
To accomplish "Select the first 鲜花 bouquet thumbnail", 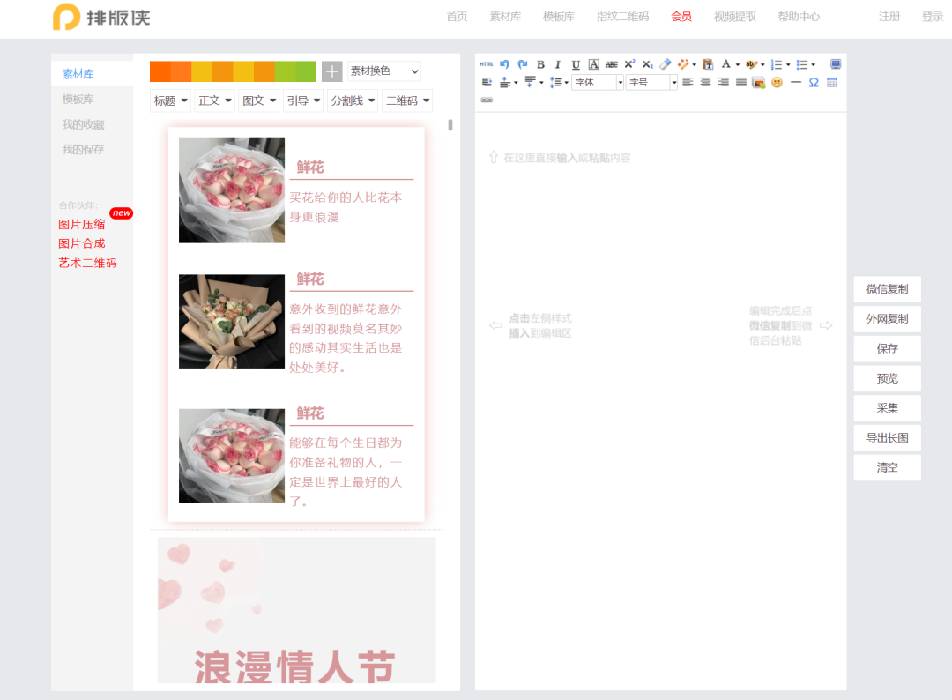I will 232,190.
